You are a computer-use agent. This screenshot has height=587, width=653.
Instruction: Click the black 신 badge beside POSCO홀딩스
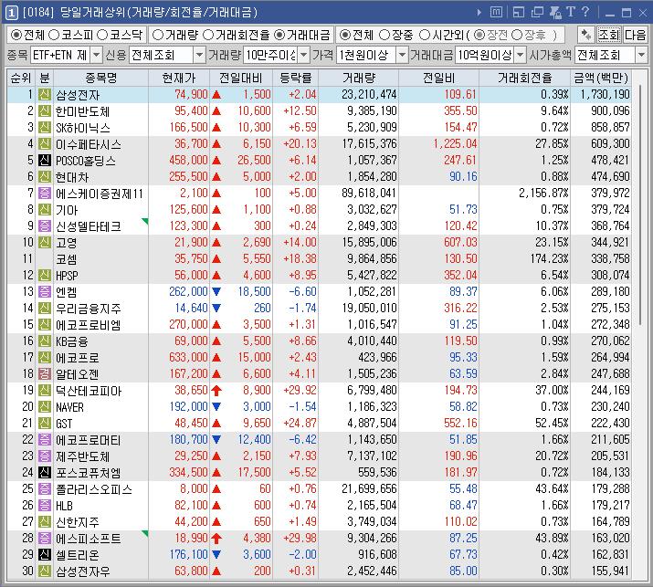click(x=45, y=161)
